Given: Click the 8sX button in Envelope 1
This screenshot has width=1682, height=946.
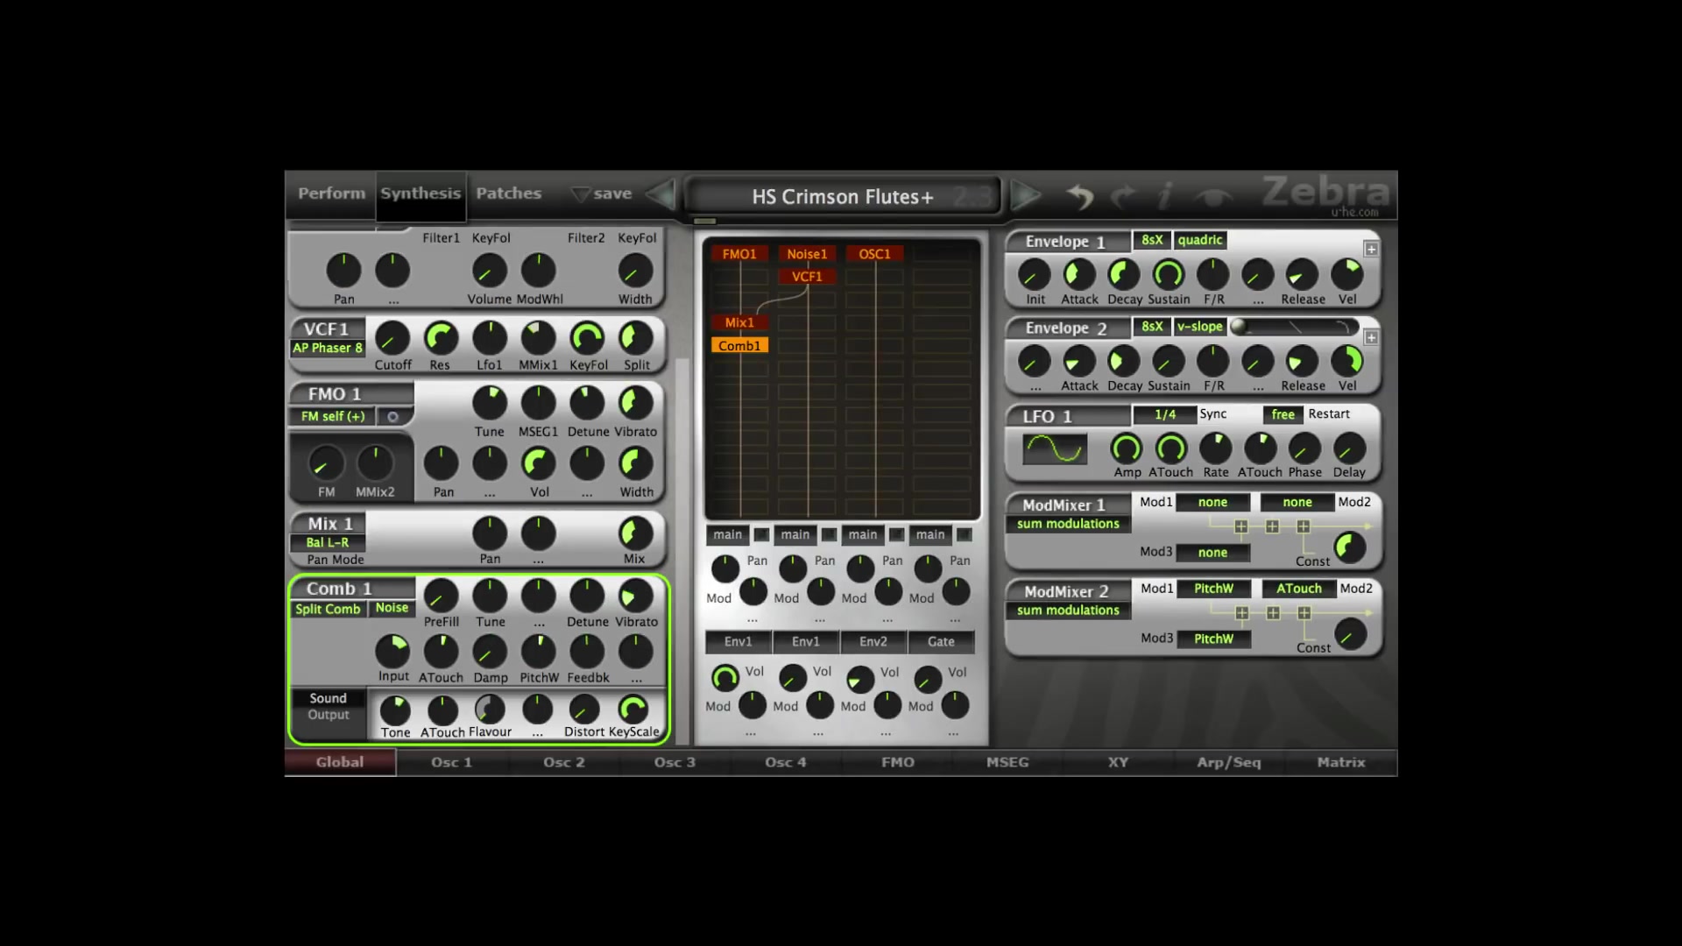Looking at the screenshot, I should [1152, 240].
